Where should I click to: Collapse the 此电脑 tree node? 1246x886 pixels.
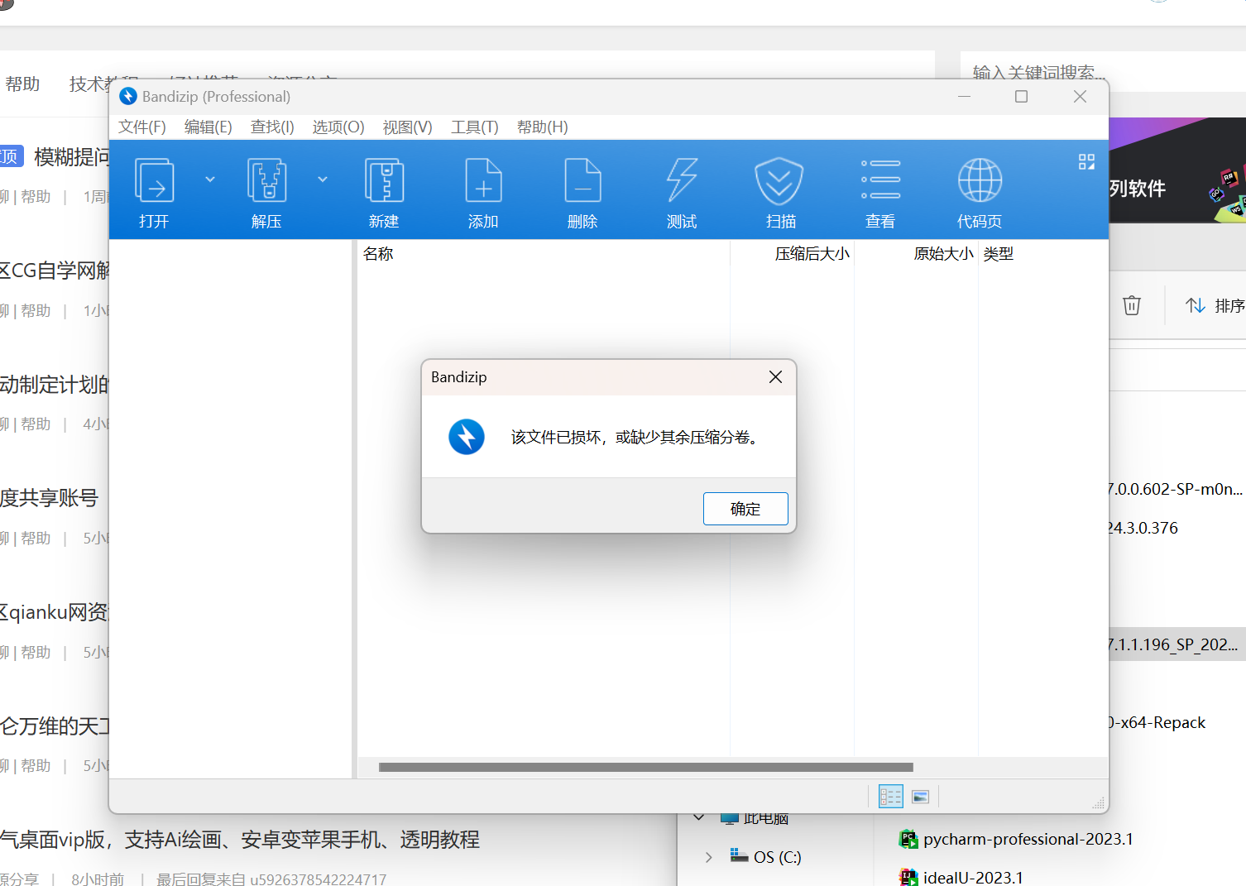(700, 817)
